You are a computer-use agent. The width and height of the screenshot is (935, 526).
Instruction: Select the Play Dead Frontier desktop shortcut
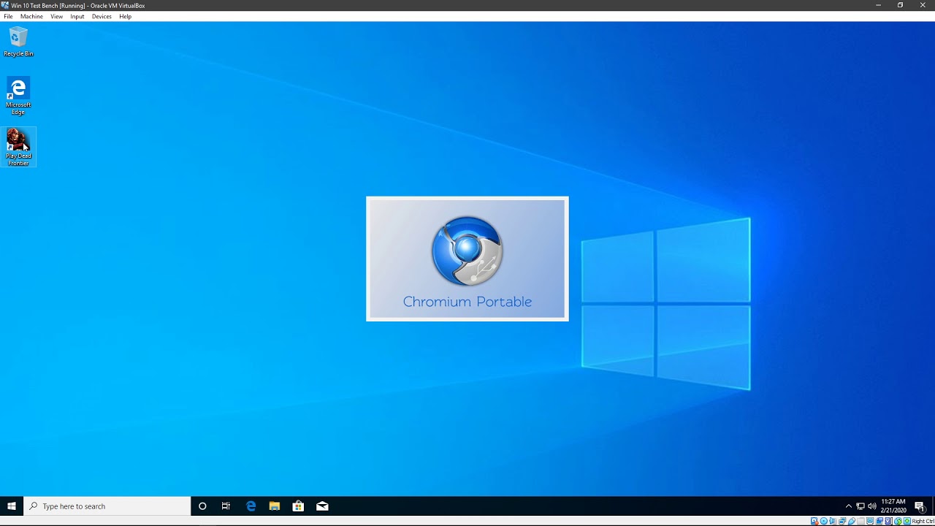tap(18, 147)
